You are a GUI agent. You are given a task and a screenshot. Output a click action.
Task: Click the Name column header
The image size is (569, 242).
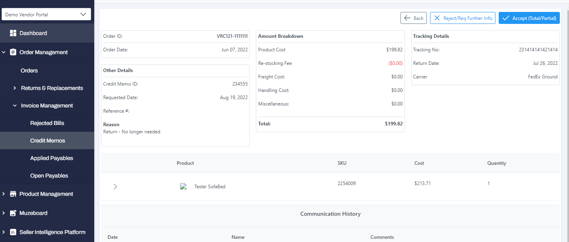(x=238, y=237)
